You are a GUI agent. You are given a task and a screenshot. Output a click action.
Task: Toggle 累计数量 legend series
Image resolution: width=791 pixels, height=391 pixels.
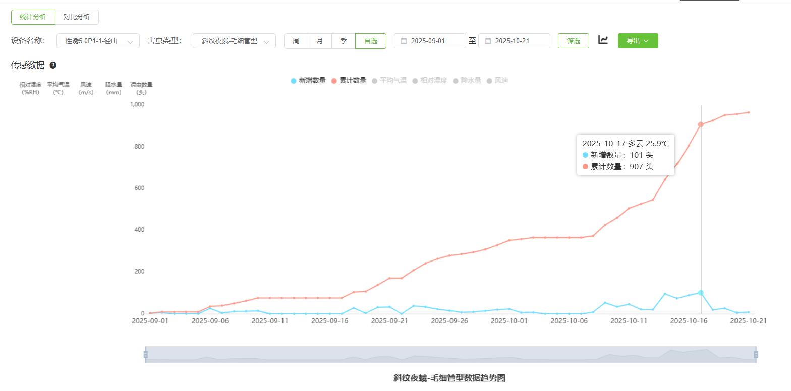pyautogui.click(x=349, y=81)
